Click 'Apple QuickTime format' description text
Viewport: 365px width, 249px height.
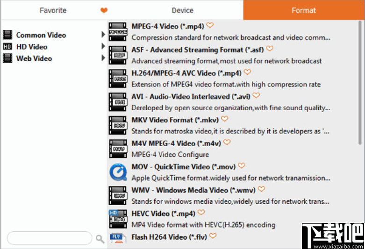[x=231, y=178]
